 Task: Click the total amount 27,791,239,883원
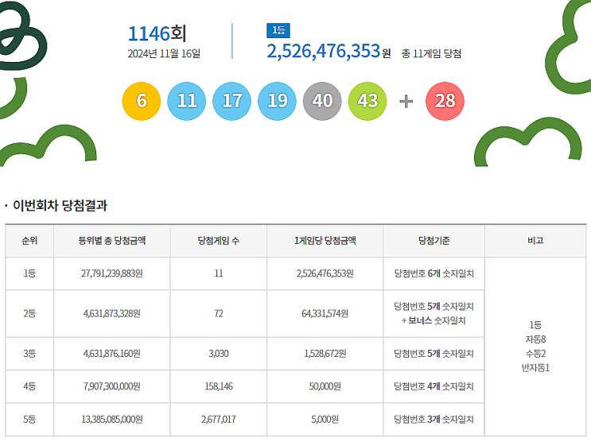[x=112, y=273]
